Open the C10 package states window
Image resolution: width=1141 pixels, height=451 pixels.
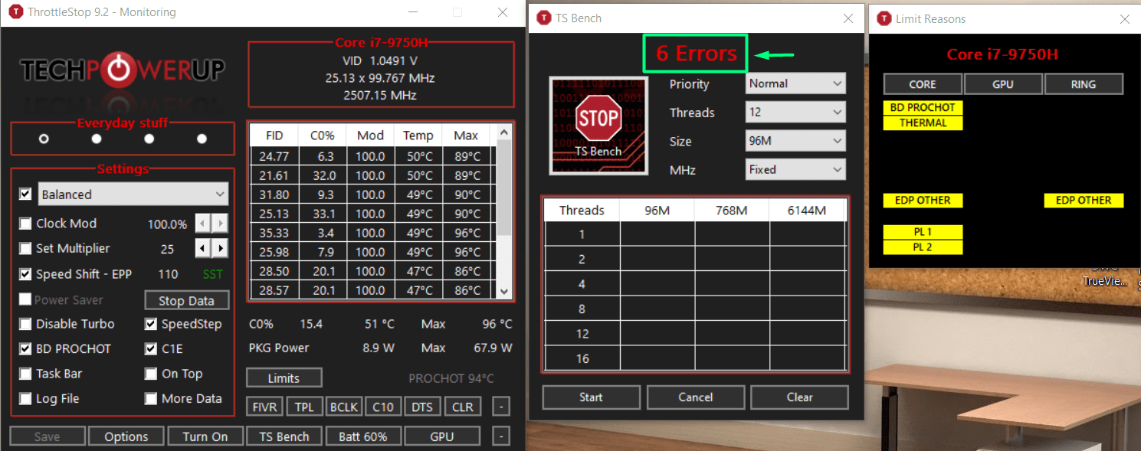tap(383, 406)
